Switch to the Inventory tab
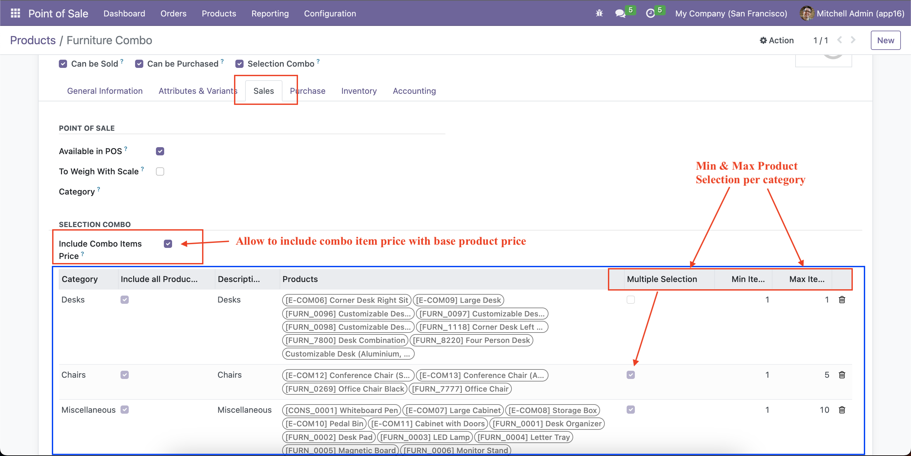This screenshot has width=911, height=456. click(359, 91)
